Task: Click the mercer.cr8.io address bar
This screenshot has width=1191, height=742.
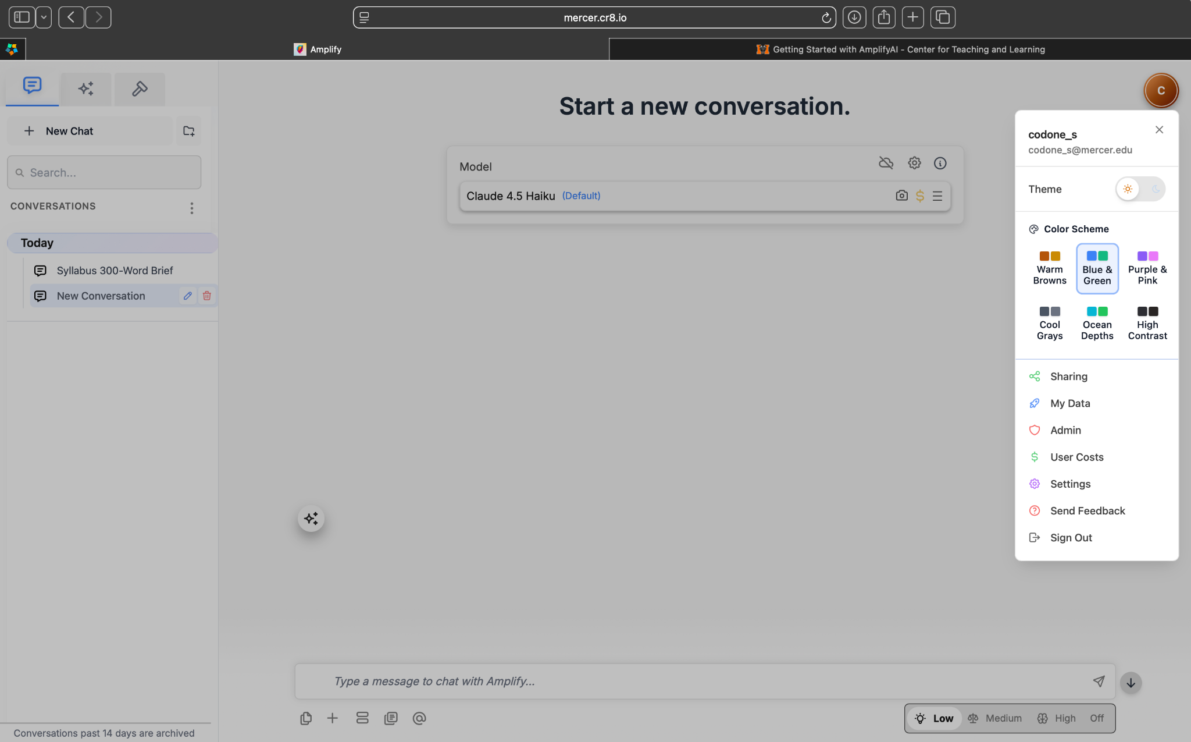Action: [594, 17]
